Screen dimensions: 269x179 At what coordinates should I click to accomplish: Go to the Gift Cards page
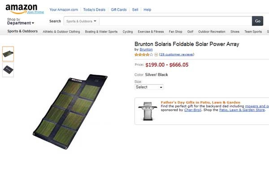point(119,9)
